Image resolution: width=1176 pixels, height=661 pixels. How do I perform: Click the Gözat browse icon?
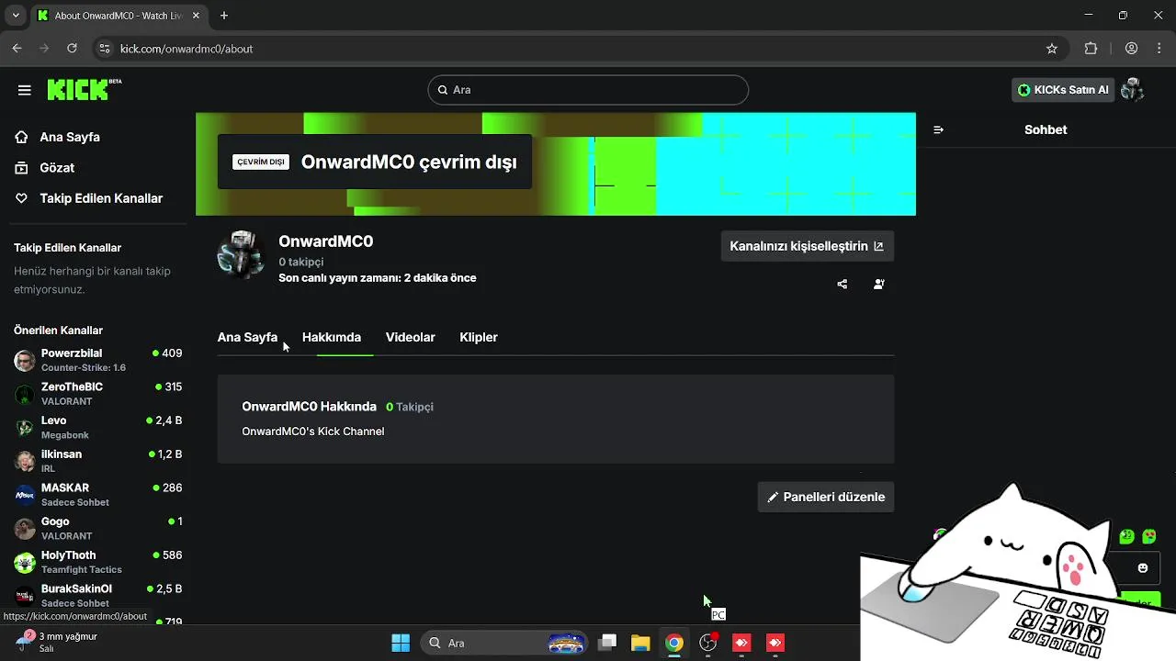(21, 168)
